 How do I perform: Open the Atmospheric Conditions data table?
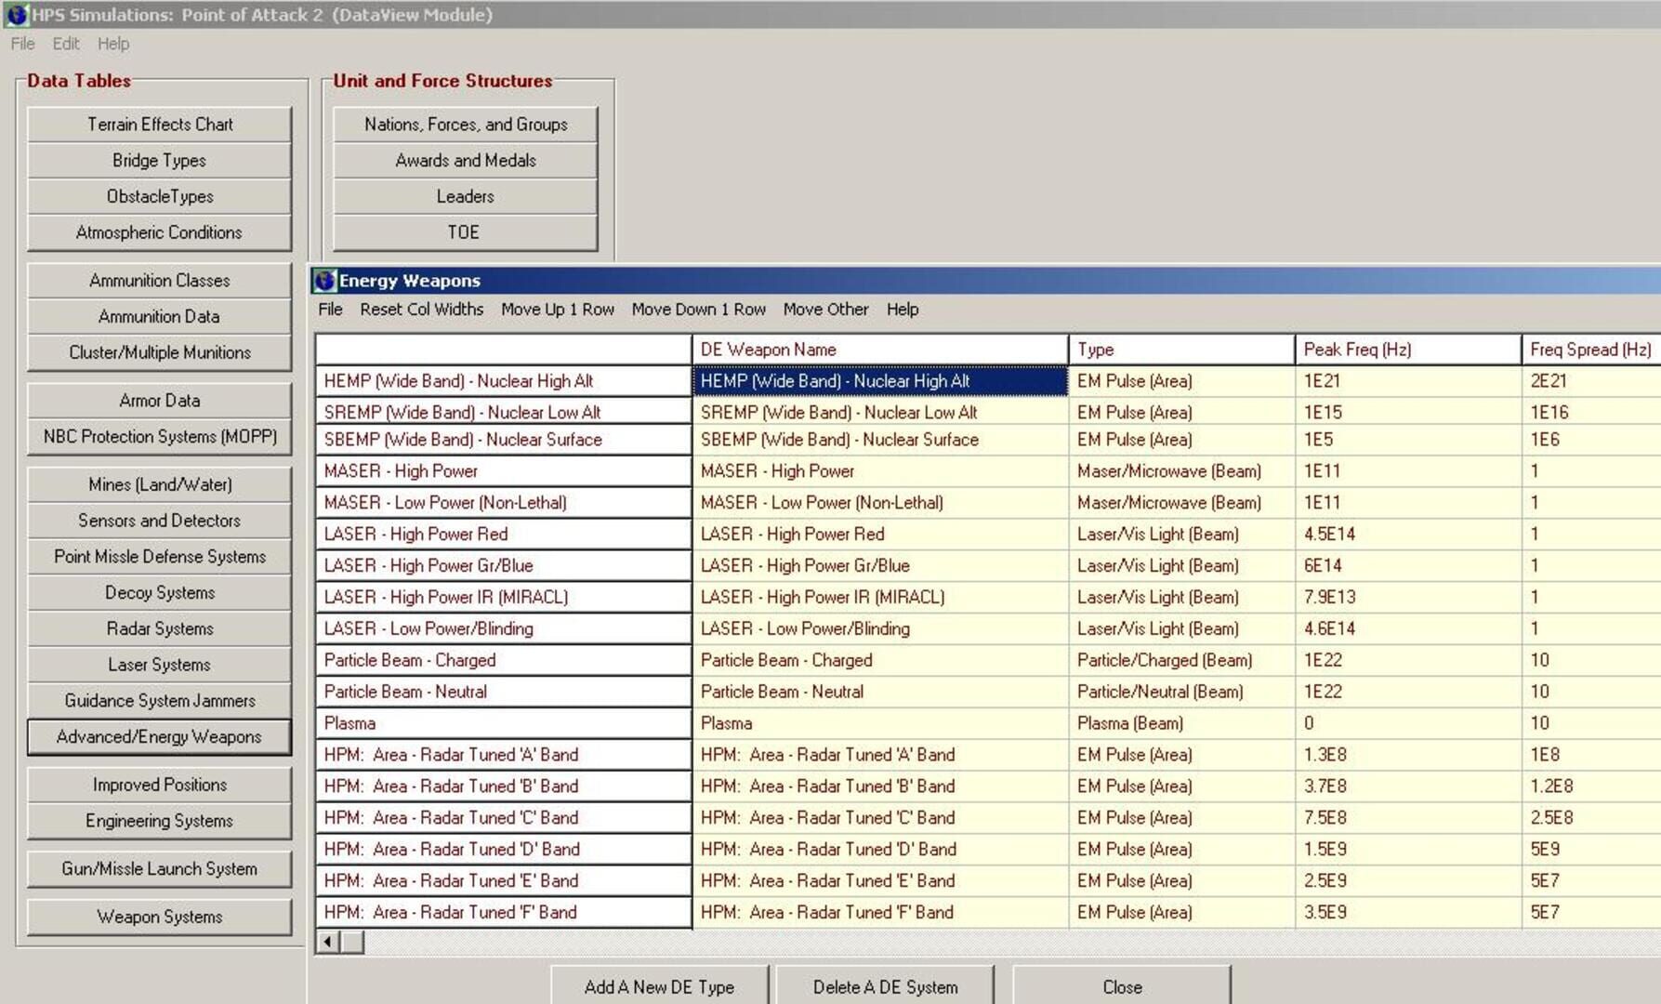coord(159,232)
